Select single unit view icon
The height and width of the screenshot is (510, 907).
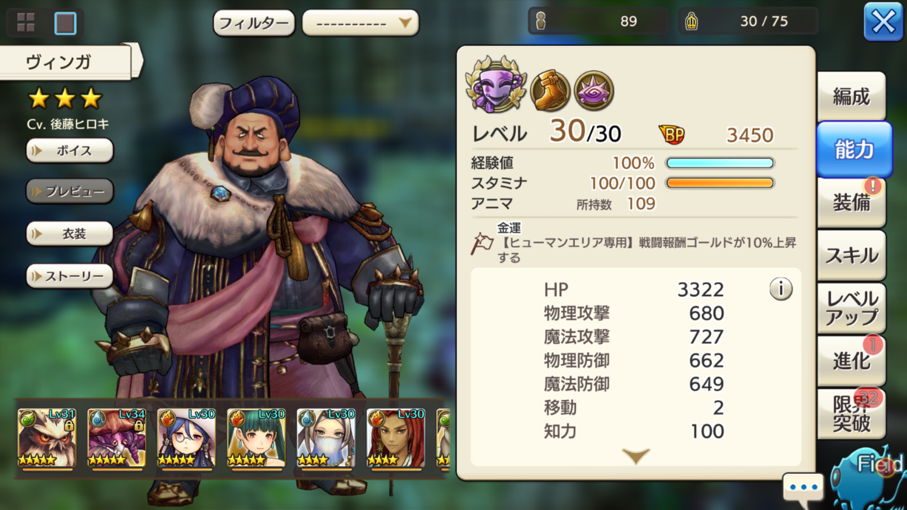65,23
